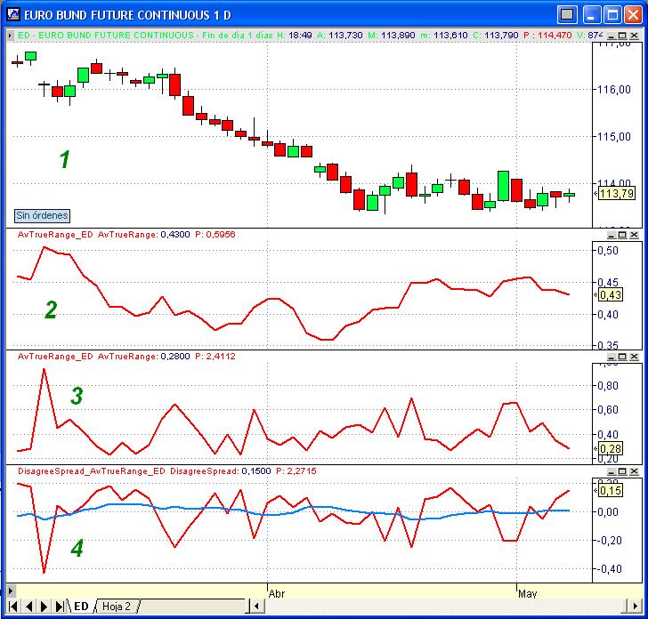
Task: Click the application icon in the title bar
Action: [x=12, y=15]
